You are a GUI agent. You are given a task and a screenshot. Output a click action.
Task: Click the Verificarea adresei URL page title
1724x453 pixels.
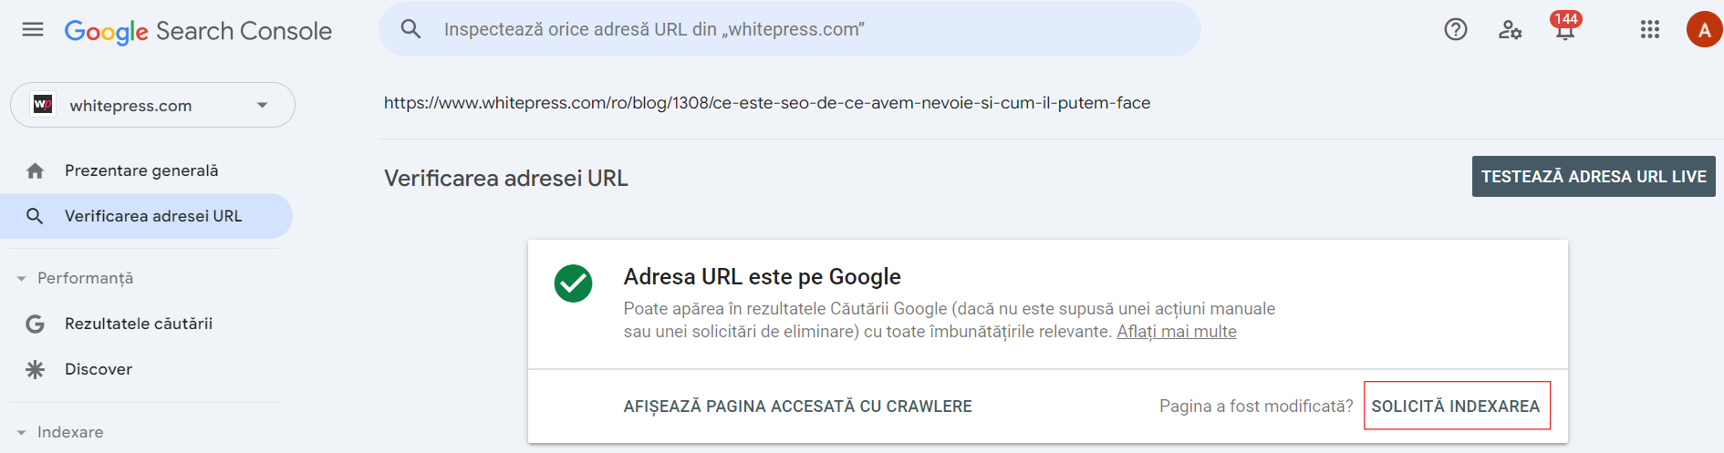[506, 178]
